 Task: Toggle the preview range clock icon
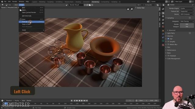click(136, 101)
